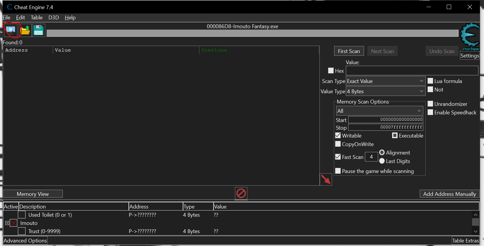This screenshot has height=246, width=484.
Task: Click the Cheat Engine title bar icon
Action: [9, 7]
